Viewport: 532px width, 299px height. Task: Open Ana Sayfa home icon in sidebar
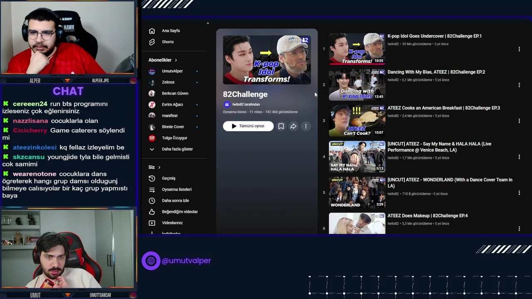(152, 31)
